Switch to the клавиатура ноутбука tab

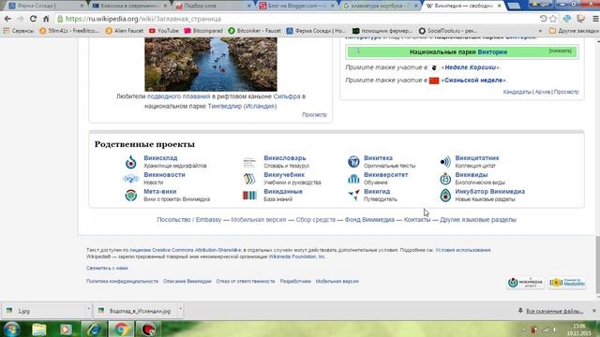pyautogui.click(x=380, y=6)
